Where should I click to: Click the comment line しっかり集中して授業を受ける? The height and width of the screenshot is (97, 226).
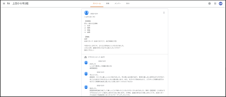[x=101, y=66]
